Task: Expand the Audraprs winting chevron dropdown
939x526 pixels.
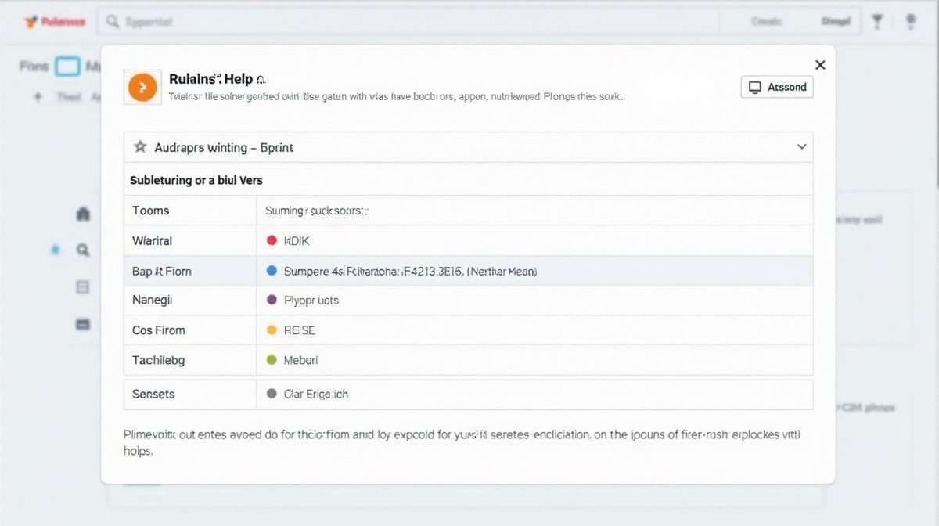Action: (x=801, y=147)
